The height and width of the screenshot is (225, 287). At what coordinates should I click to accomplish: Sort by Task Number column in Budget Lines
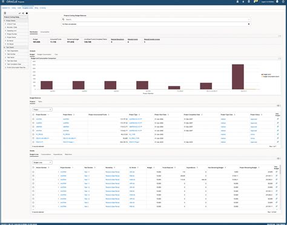click(94, 168)
